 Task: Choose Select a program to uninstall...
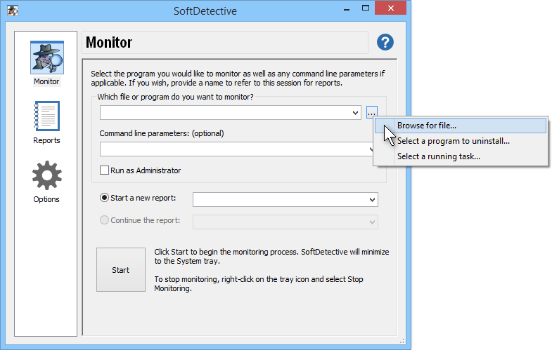tap(461, 141)
